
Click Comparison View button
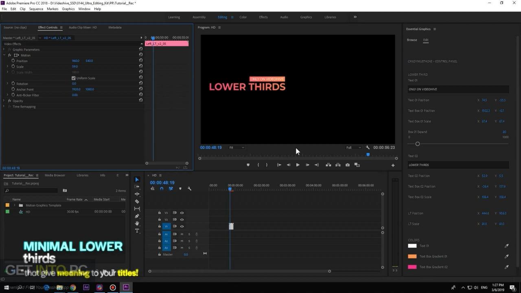[x=357, y=165]
